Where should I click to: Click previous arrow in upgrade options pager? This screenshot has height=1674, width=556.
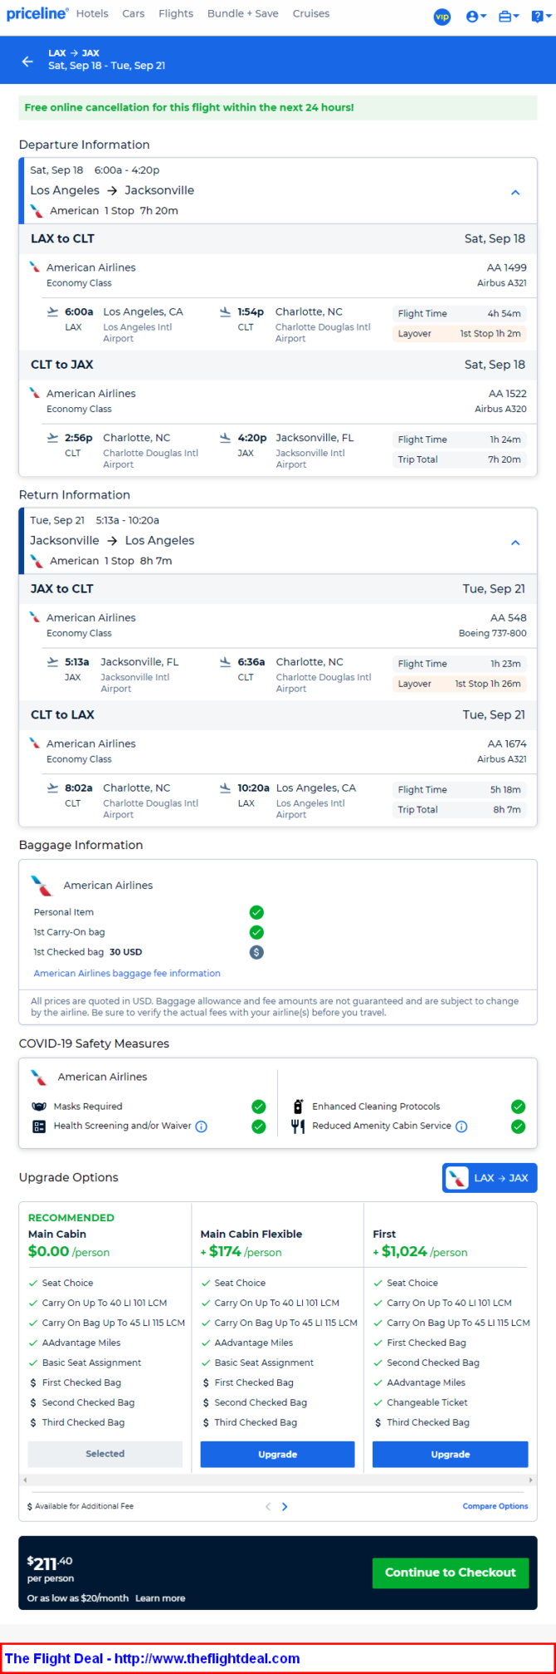pyautogui.click(x=268, y=1506)
